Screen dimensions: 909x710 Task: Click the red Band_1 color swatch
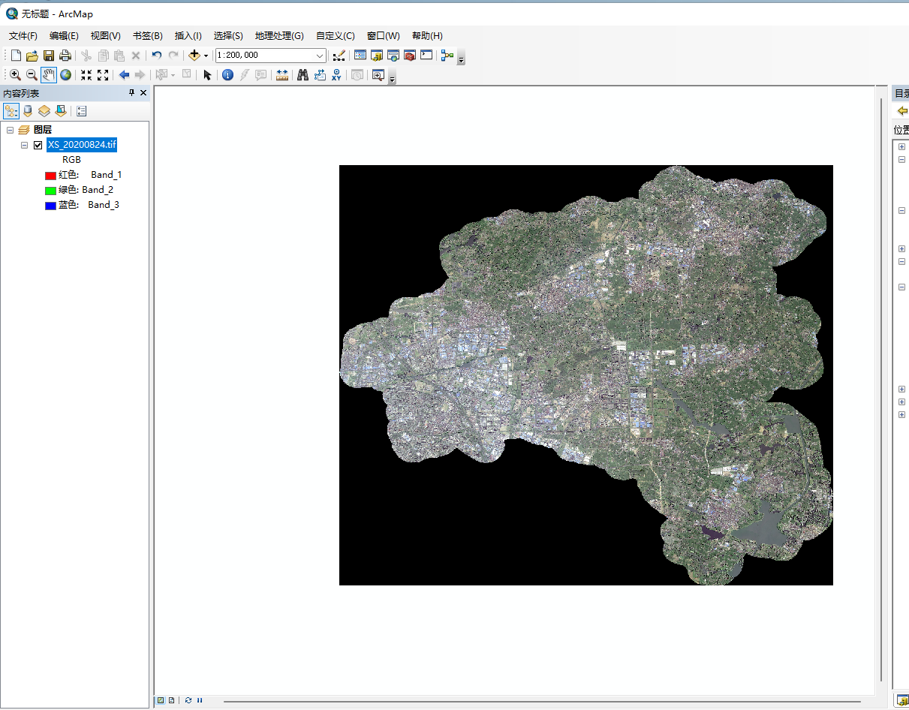[x=50, y=176]
